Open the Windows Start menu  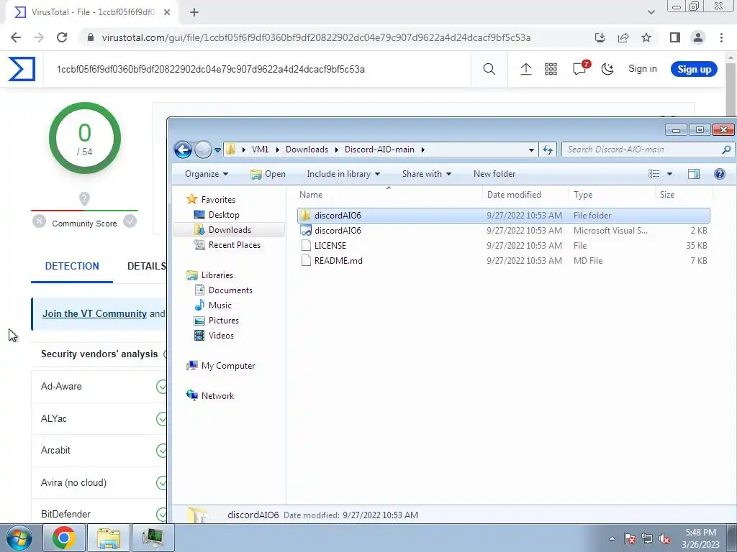(x=19, y=538)
